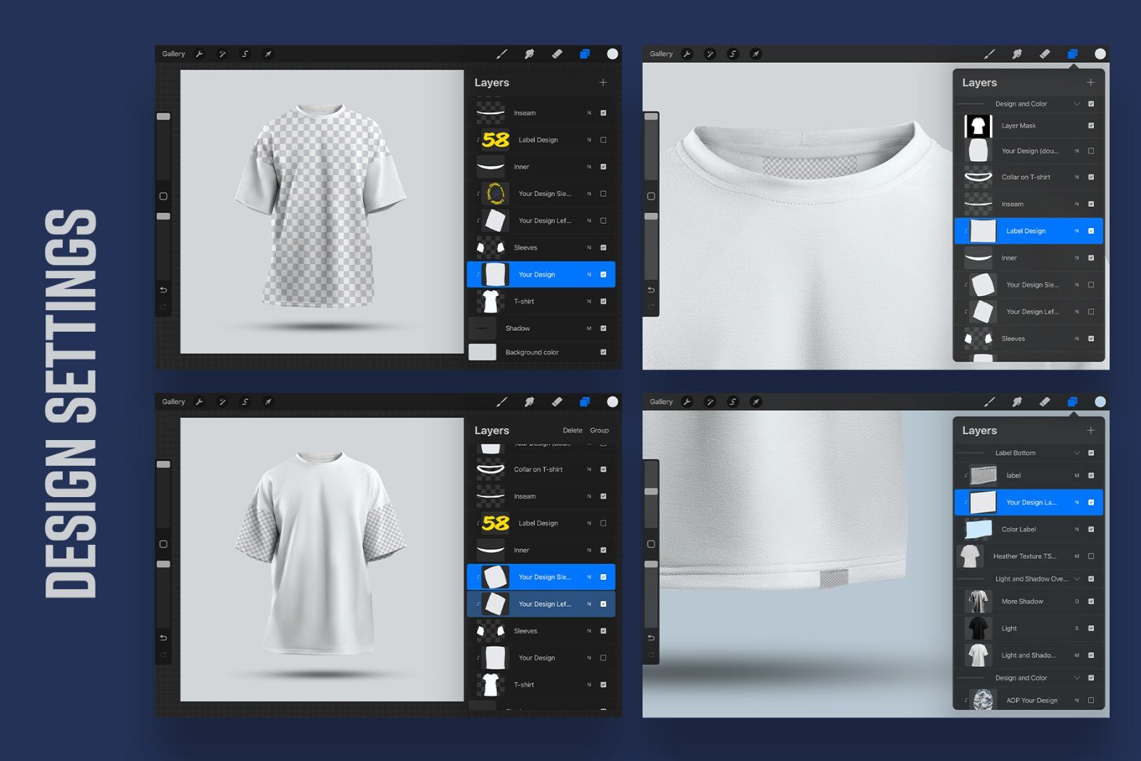Open the active color swatch circle

coord(611,53)
